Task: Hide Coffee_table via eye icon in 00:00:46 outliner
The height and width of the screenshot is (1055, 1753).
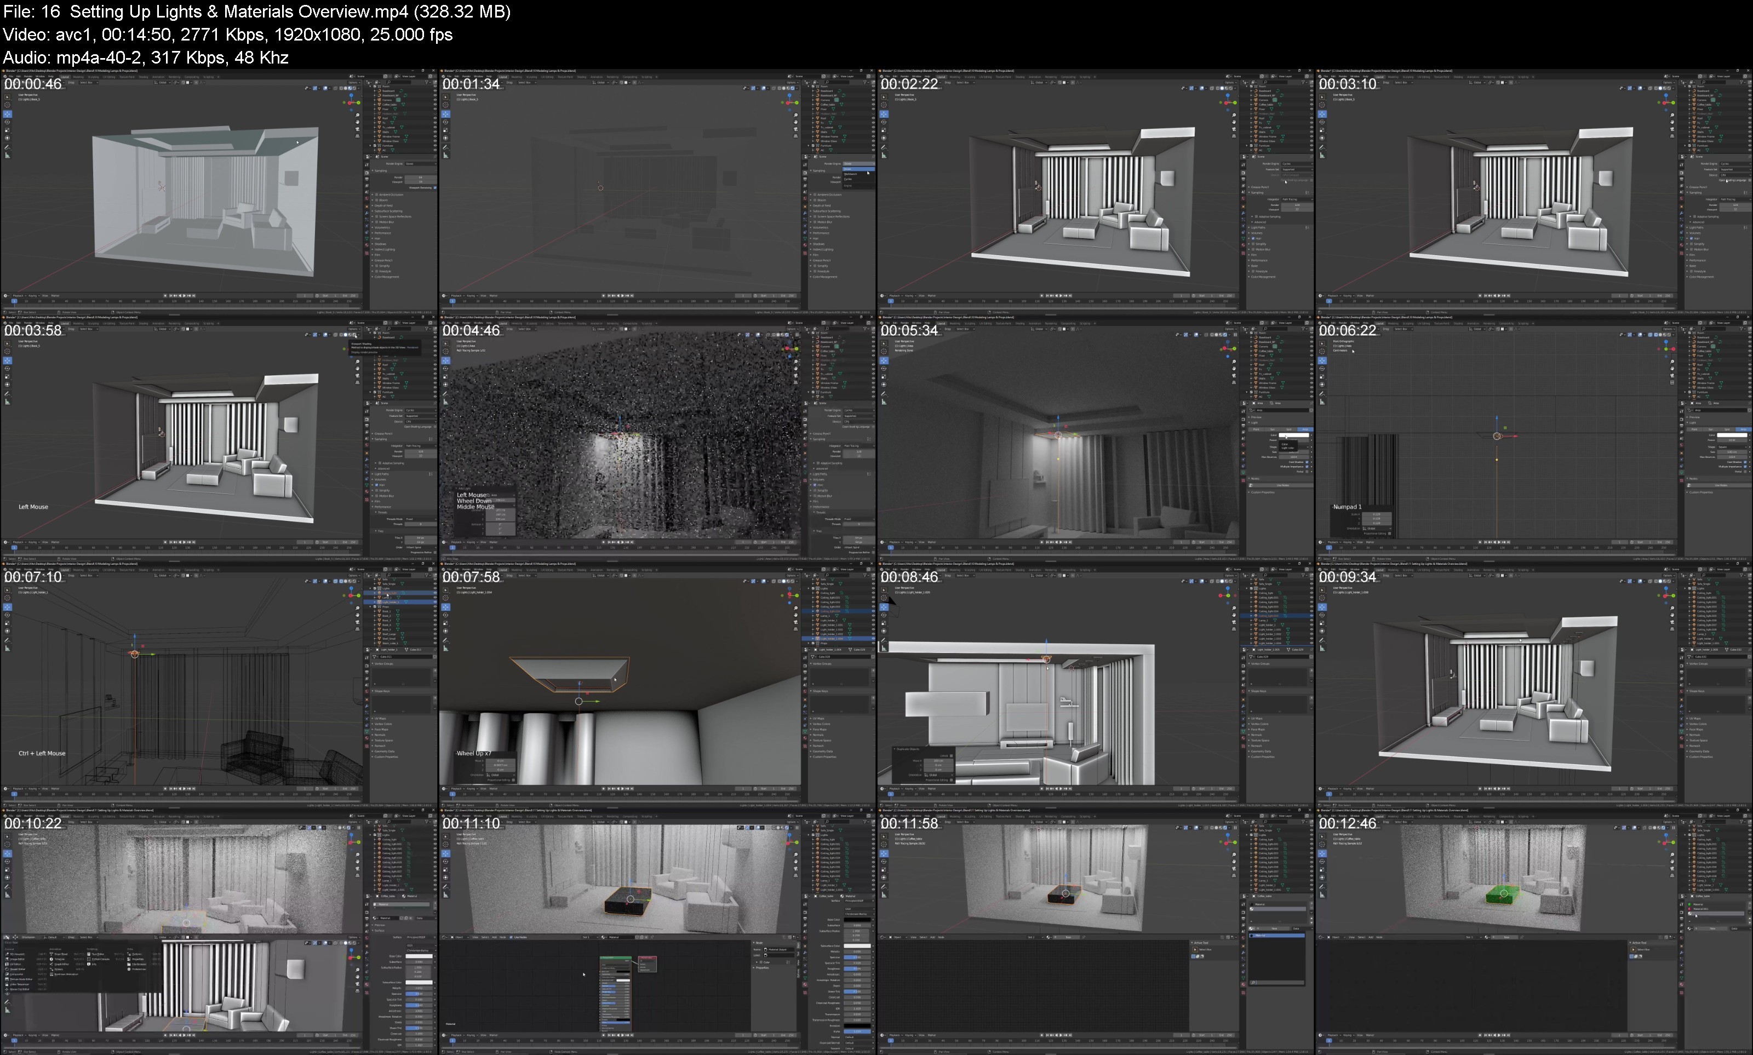Action: (435, 105)
